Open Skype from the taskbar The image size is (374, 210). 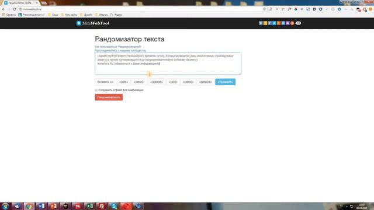pyautogui.click(x=114, y=206)
